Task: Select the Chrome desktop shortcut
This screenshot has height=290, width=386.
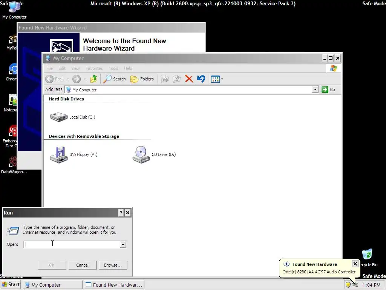Action: click(12, 72)
